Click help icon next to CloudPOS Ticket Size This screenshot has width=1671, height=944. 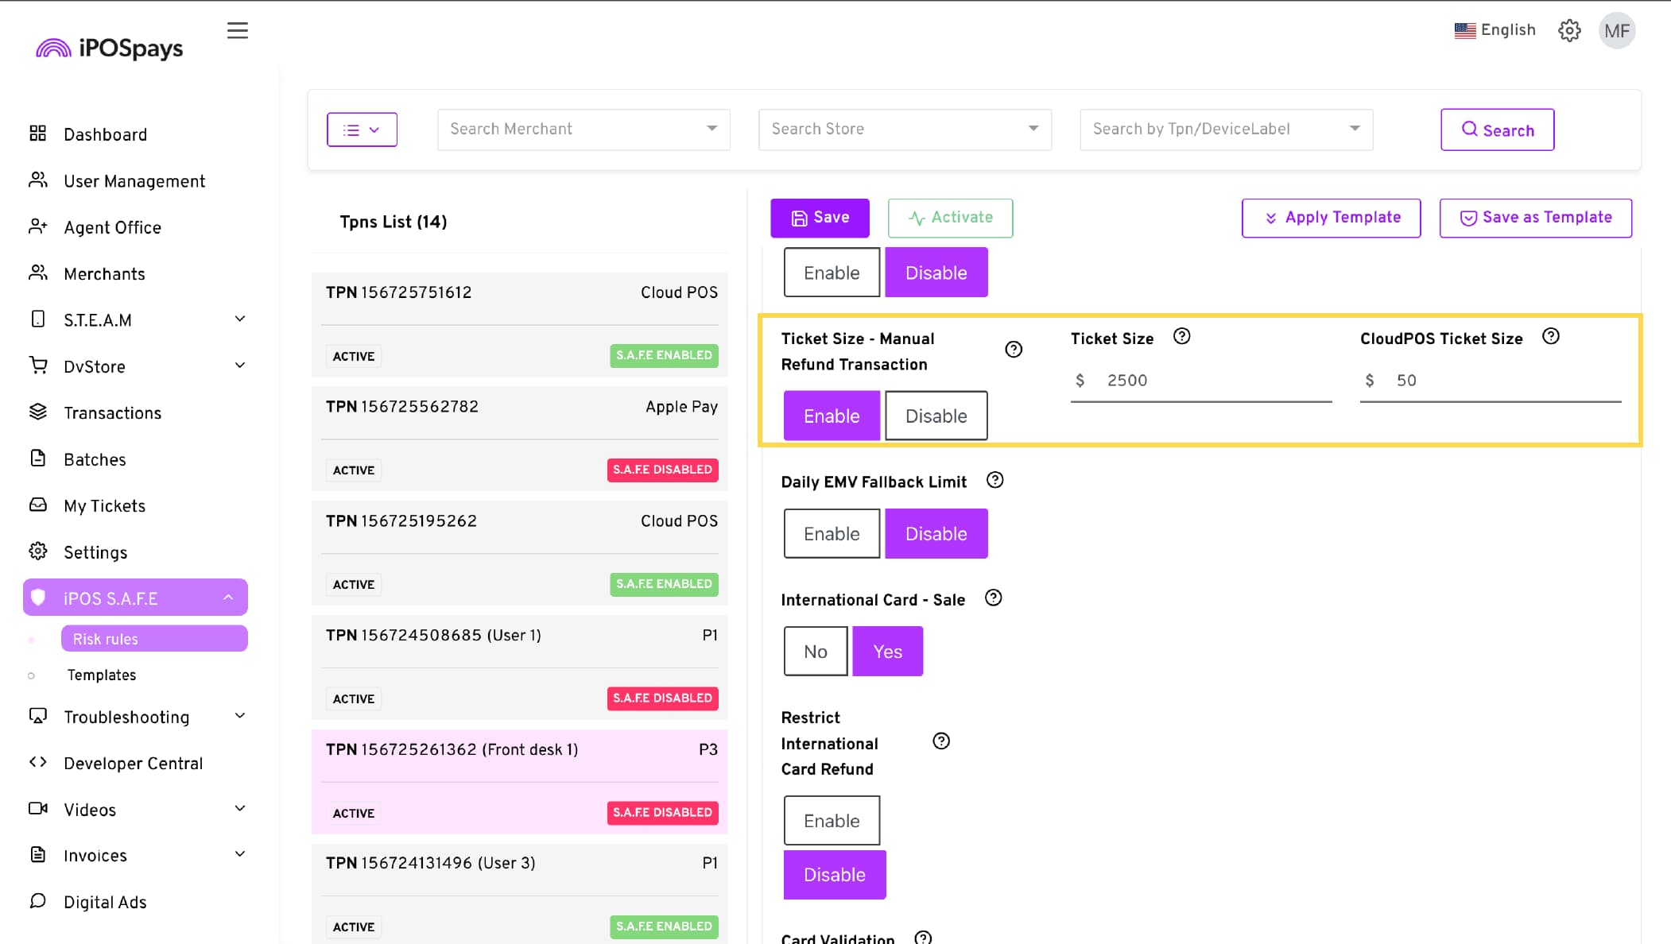tap(1550, 337)
